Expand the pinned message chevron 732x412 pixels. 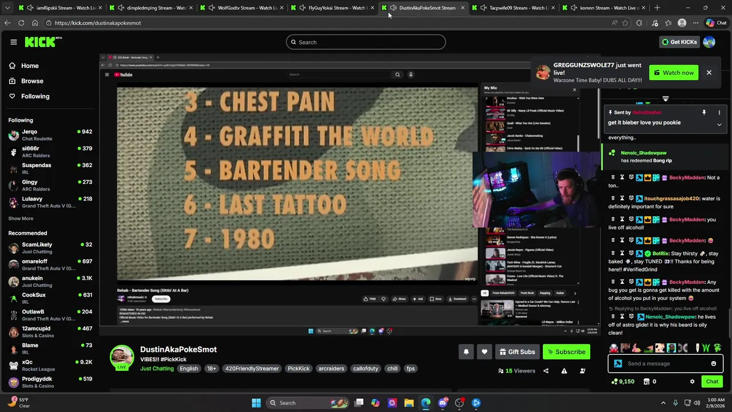click(x=719, y=124)
